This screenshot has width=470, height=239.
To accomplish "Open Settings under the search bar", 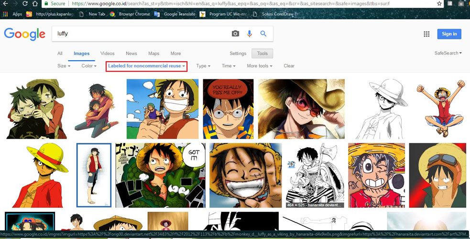I will point(238,54).
